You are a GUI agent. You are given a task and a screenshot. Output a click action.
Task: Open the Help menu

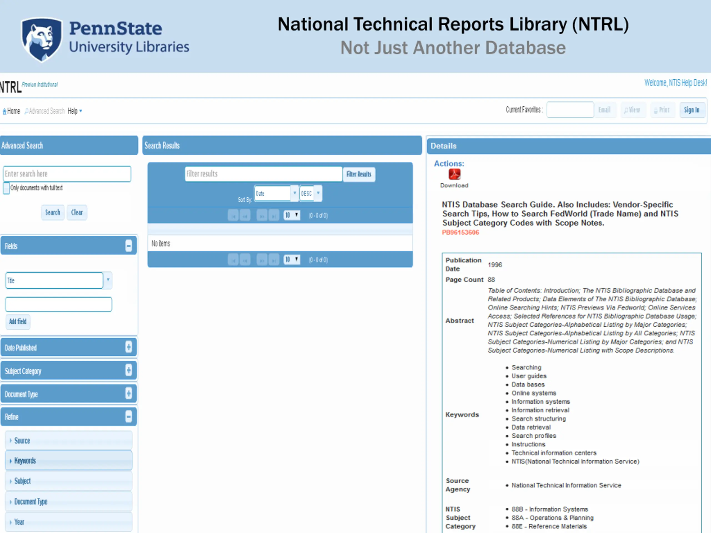click(x=74, y=111)
